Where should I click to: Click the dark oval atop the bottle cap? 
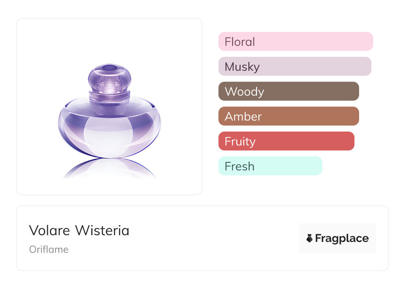tap(109, 68)
